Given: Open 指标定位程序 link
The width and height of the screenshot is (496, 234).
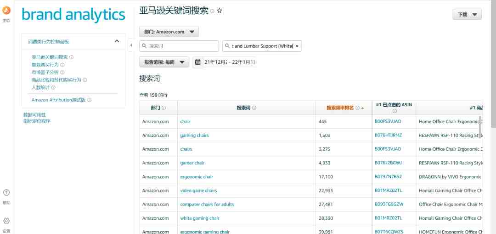Looking at the screenshot, I should pos(37,121).
